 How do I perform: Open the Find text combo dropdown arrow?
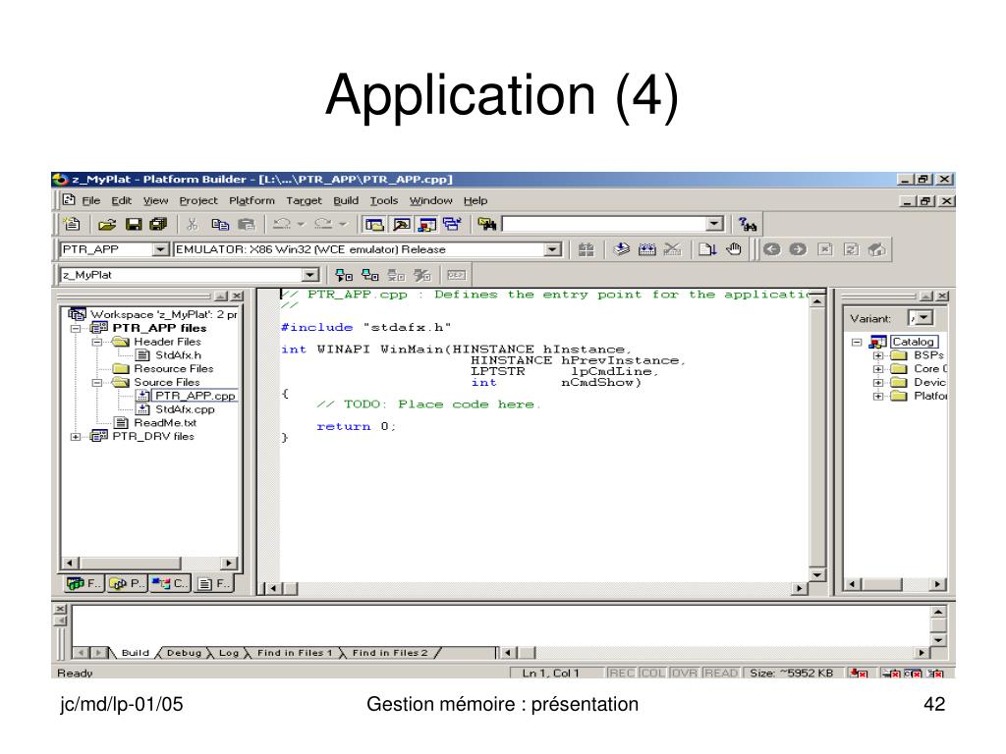(x=714, y=224)
